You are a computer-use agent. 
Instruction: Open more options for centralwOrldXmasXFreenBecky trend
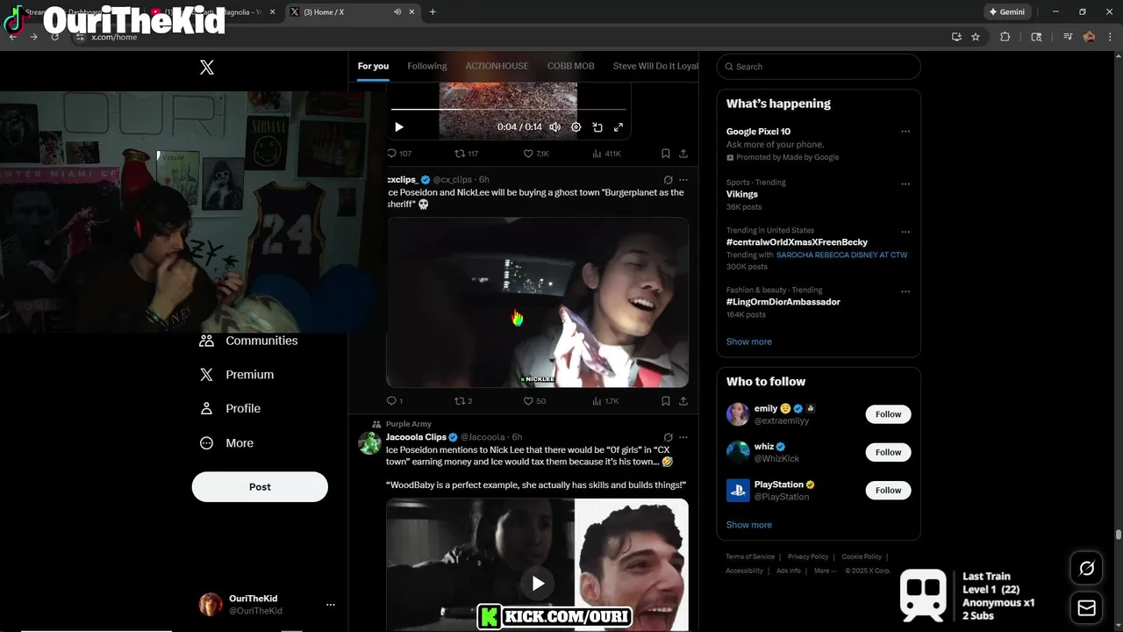tap(905, 233)
